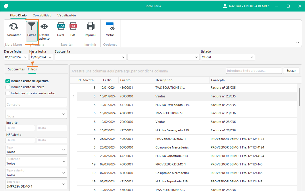This screenshot has width=305, height=192.
Task: Open the Vistas options icon
Action: tap(110, 27)
